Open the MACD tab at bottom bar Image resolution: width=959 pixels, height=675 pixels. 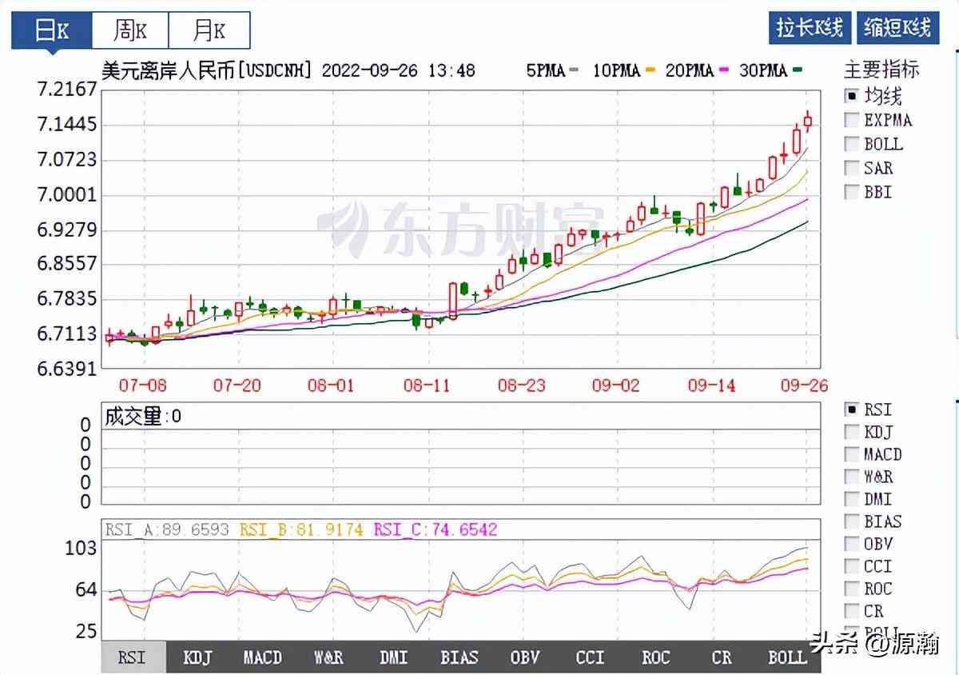pos(262,657)
